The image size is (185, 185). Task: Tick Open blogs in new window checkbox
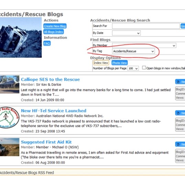pos(144,68)
